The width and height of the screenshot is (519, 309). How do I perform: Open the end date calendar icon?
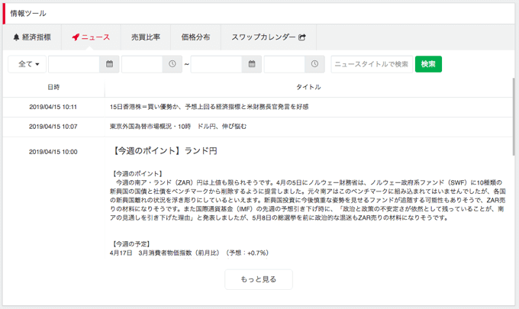pyautogui.click(x=253, y=64)
